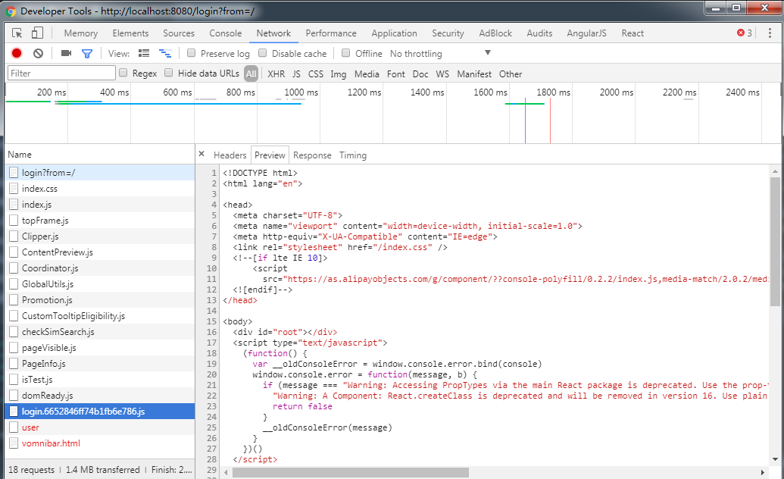The height and width of the screenshot is (479, 784).
Task: Enable screenshot capture with camera icon
Action: click(x=67, y=53)
